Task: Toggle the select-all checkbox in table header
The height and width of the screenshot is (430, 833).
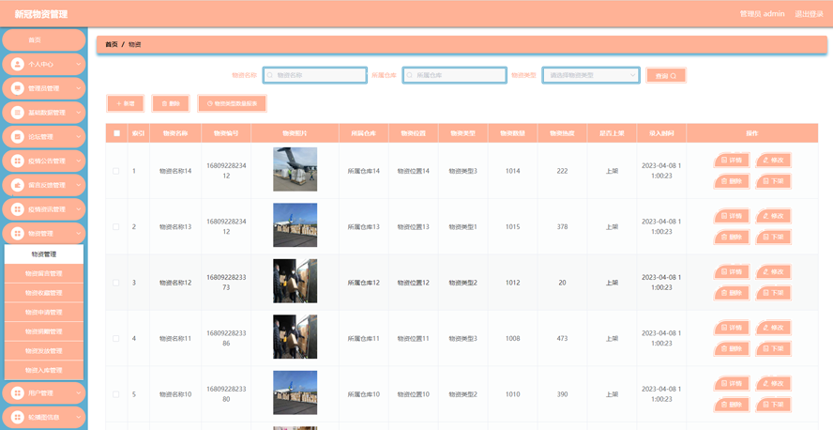Action: (117, 133)
